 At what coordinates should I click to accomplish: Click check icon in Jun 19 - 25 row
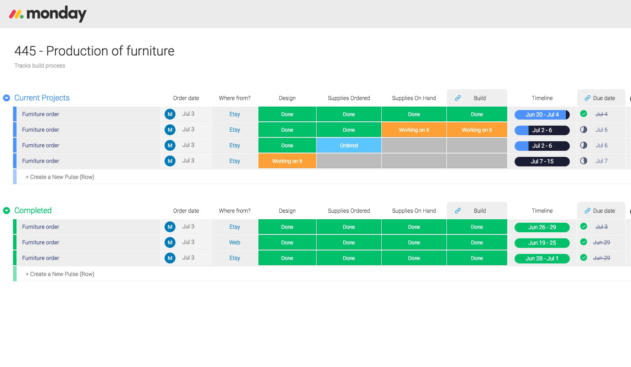tap(584, 242)
